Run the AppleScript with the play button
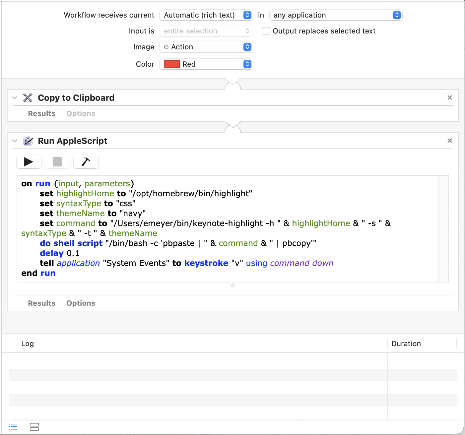The image size is (465, 435). click(x=29, y=162)
